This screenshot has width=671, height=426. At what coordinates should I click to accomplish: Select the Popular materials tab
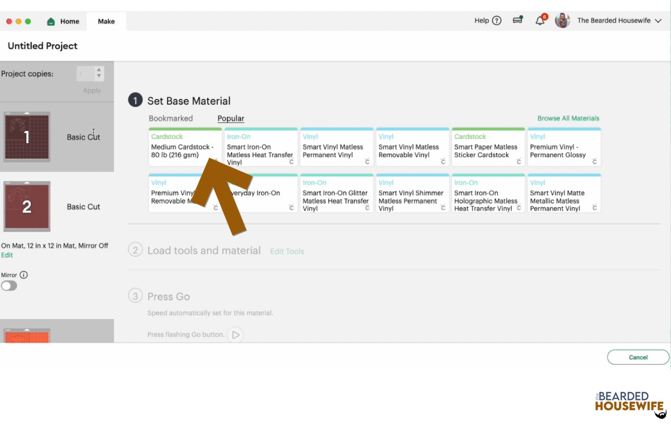coord(230,118)
